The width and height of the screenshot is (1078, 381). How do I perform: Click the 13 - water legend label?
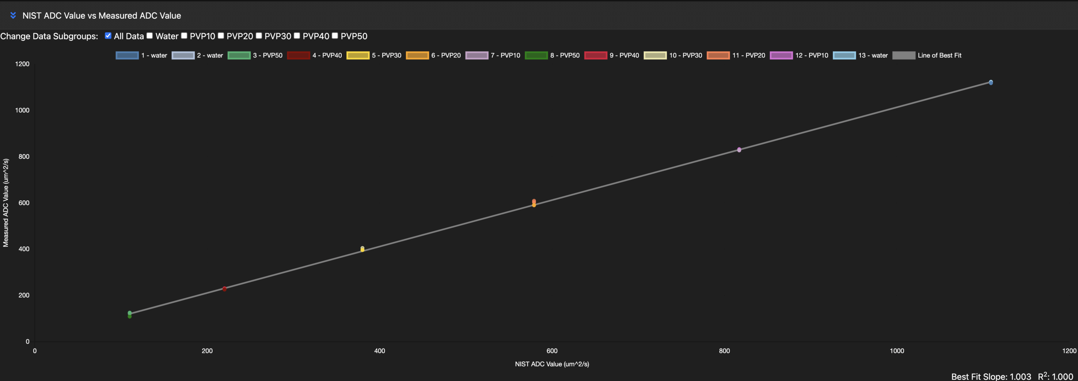pos(873,55)
